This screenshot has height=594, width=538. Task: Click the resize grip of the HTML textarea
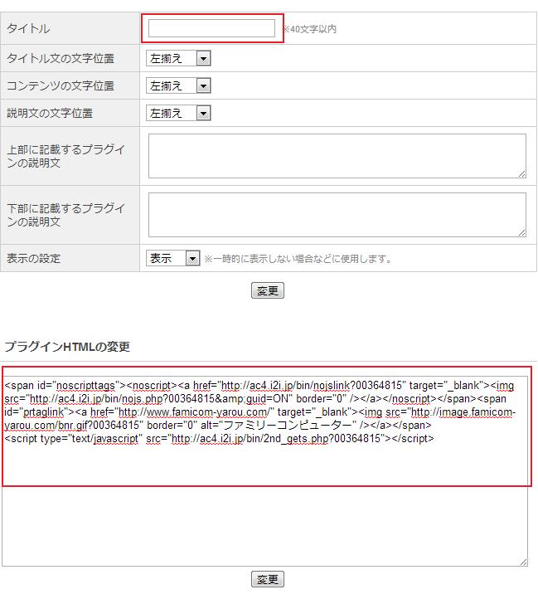pyautogui.click(x=524, y=562)
